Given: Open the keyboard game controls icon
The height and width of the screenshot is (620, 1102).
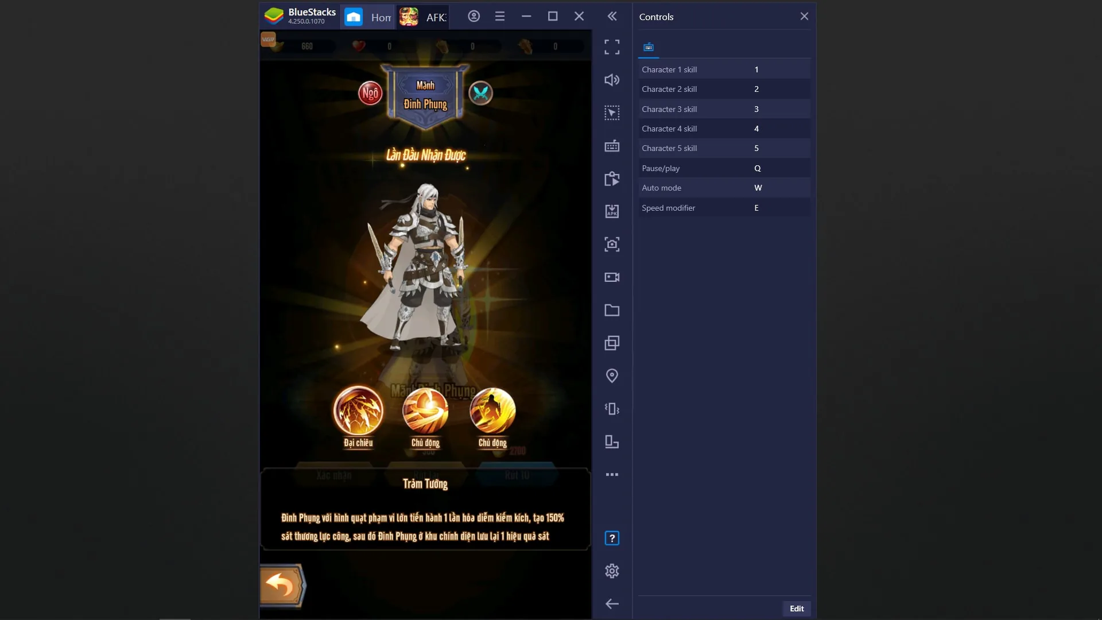Looking at the screenshot, I should pos(612,146).
